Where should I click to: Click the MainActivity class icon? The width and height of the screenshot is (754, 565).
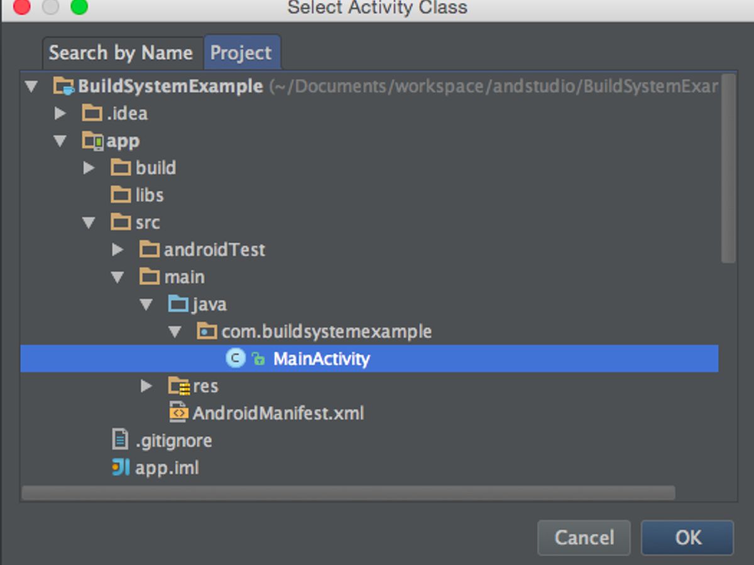235,358
